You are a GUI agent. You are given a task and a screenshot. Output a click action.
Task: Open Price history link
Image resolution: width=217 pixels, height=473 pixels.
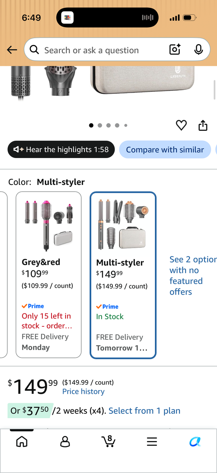(x=83, y=391)
